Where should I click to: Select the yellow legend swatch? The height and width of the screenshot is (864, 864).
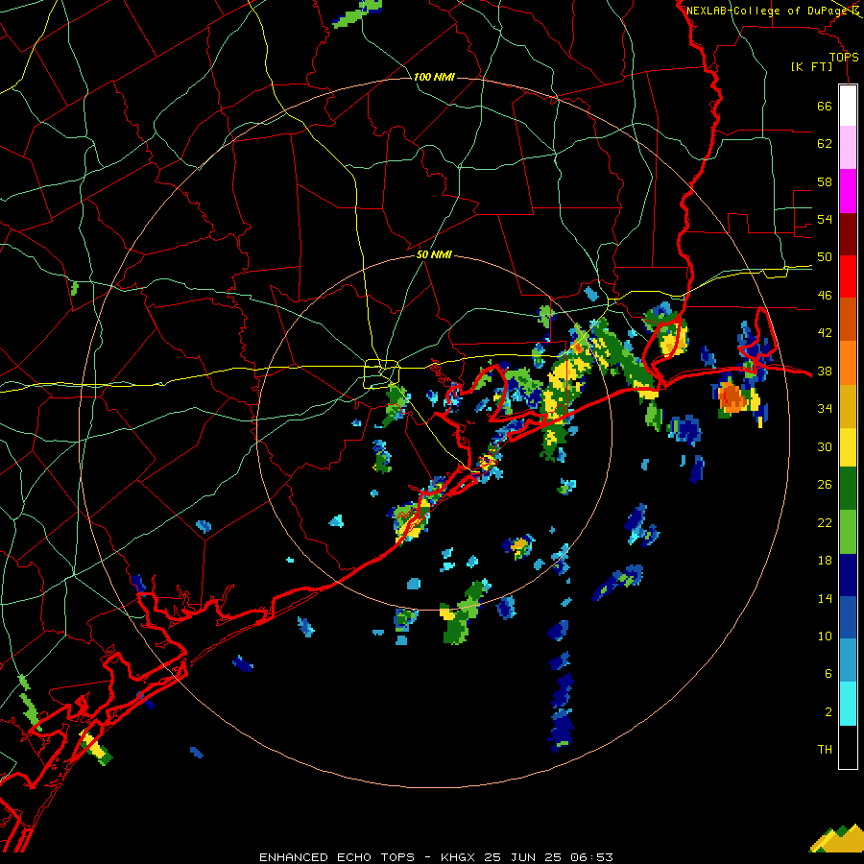point(848,447)
